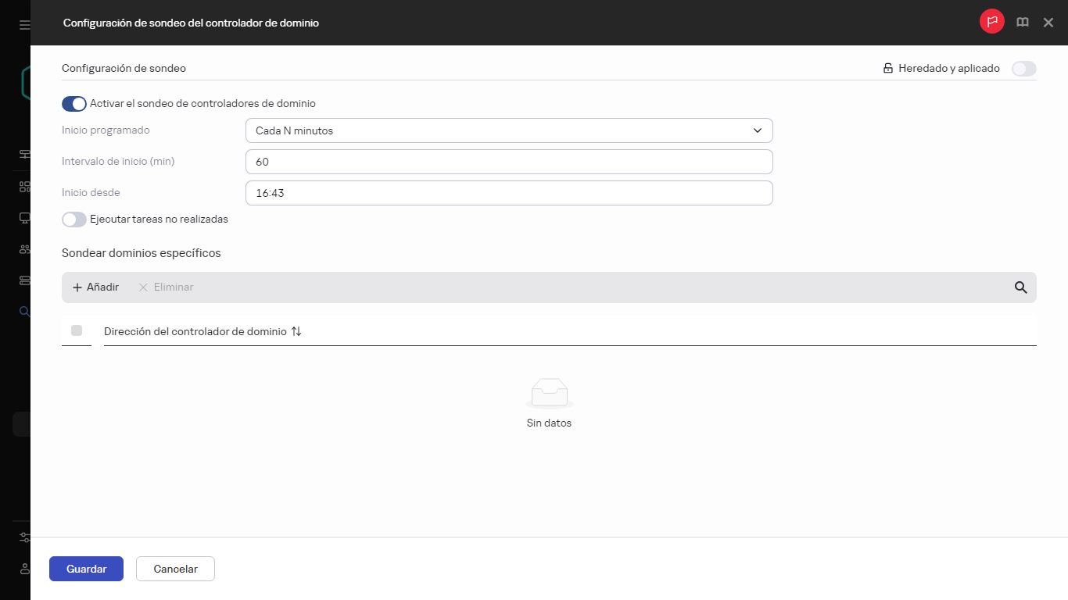
Task: Open search in the domains table toolbar
Action: coord(1020,287)
